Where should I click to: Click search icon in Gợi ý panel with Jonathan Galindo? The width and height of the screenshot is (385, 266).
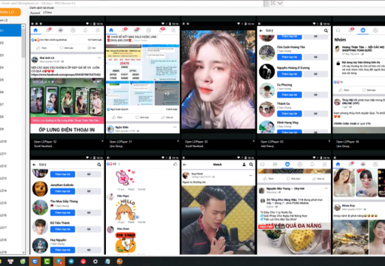99,165
